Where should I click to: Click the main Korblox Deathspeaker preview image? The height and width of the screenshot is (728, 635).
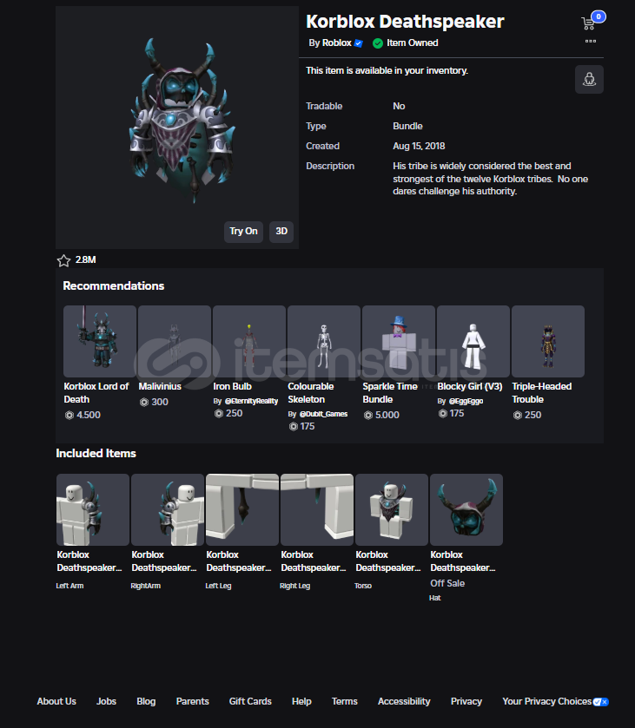click(177, 128)
